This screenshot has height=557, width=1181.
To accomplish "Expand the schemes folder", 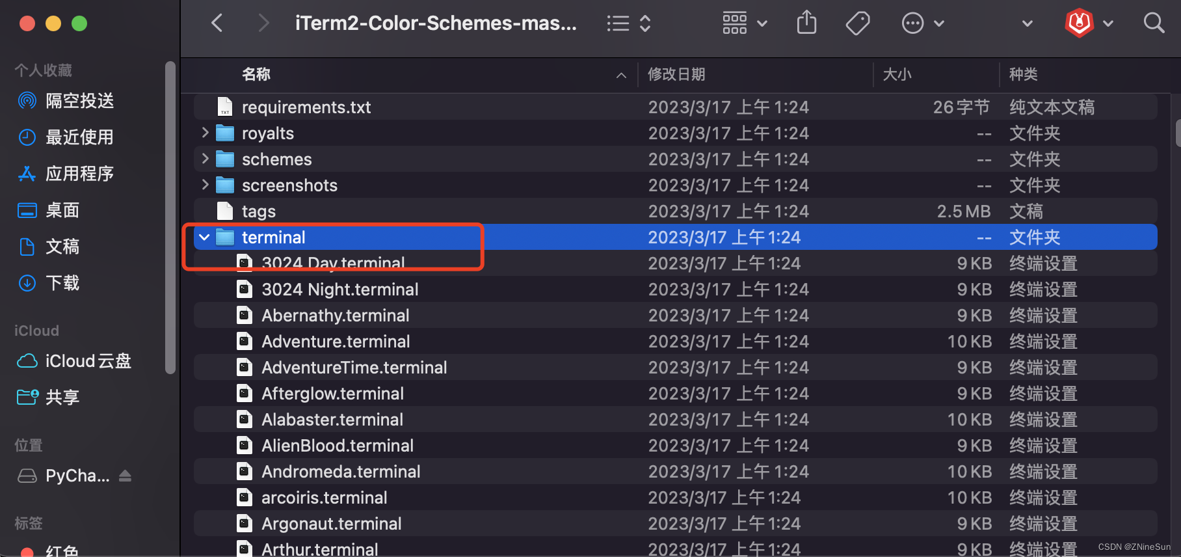I will pos(205,159).
